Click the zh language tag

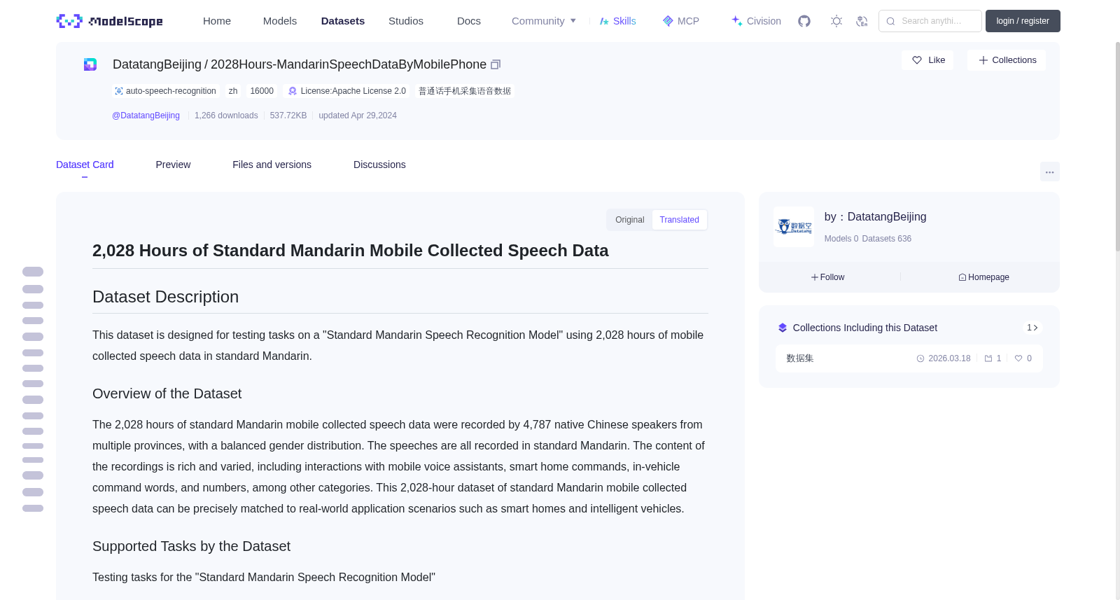click(233, 91)
